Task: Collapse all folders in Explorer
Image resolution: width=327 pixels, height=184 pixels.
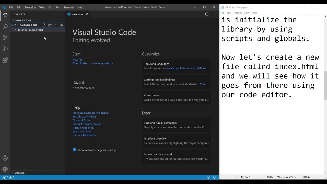Action: pos(62,25)
